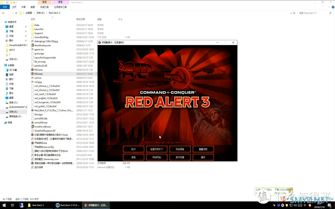The height and width of the screenshot is (209, 335).
Task: Click the 离开 button to quit the launcher
Action: pos(203,157)
